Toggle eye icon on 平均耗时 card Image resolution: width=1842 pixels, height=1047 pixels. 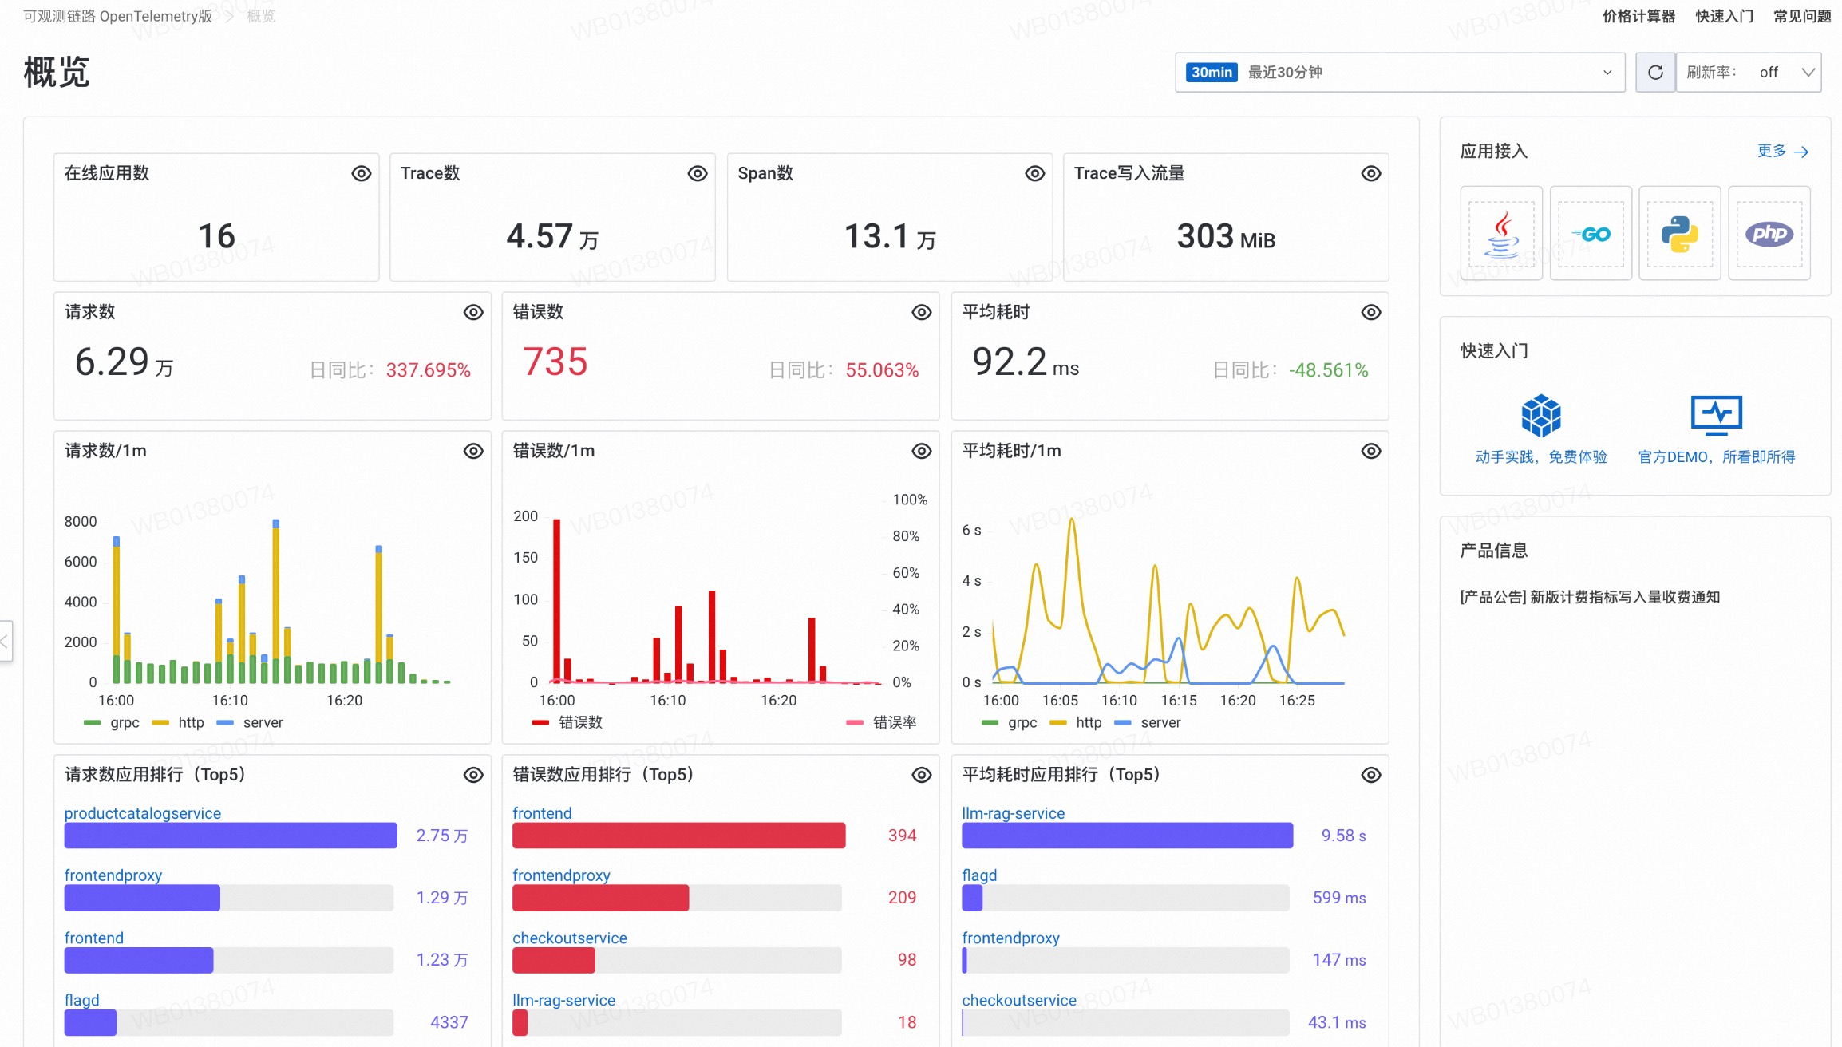1371,312
